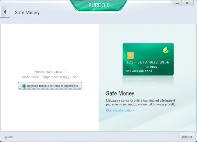Click the back arrow icon beside Safe Money
This screenshot has width=197, height=142.
[5, 12]
